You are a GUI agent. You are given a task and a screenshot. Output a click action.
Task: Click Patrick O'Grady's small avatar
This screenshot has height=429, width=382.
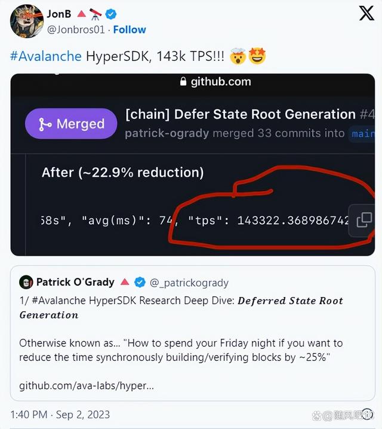[26, 282]
